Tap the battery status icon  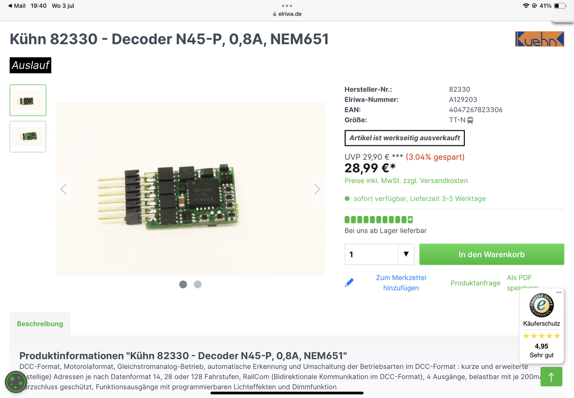click(560, 6)
